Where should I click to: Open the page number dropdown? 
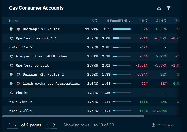(12, 125)
